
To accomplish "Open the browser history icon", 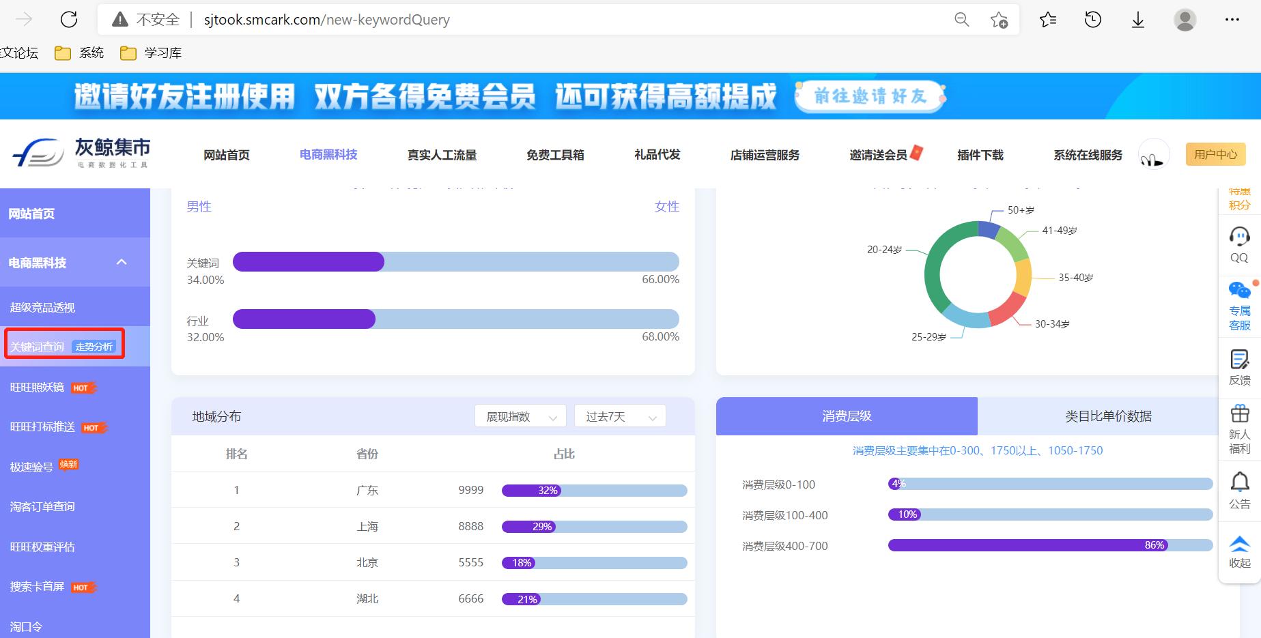I will 1092,19.
